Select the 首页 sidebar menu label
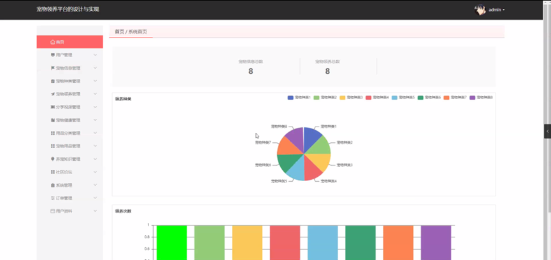Screen dimensions: 551x260 (60, 42)
